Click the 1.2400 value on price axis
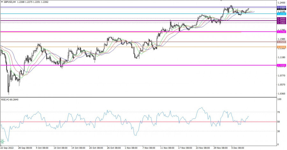Screen dimensions: 287x150 pos(281,3)
